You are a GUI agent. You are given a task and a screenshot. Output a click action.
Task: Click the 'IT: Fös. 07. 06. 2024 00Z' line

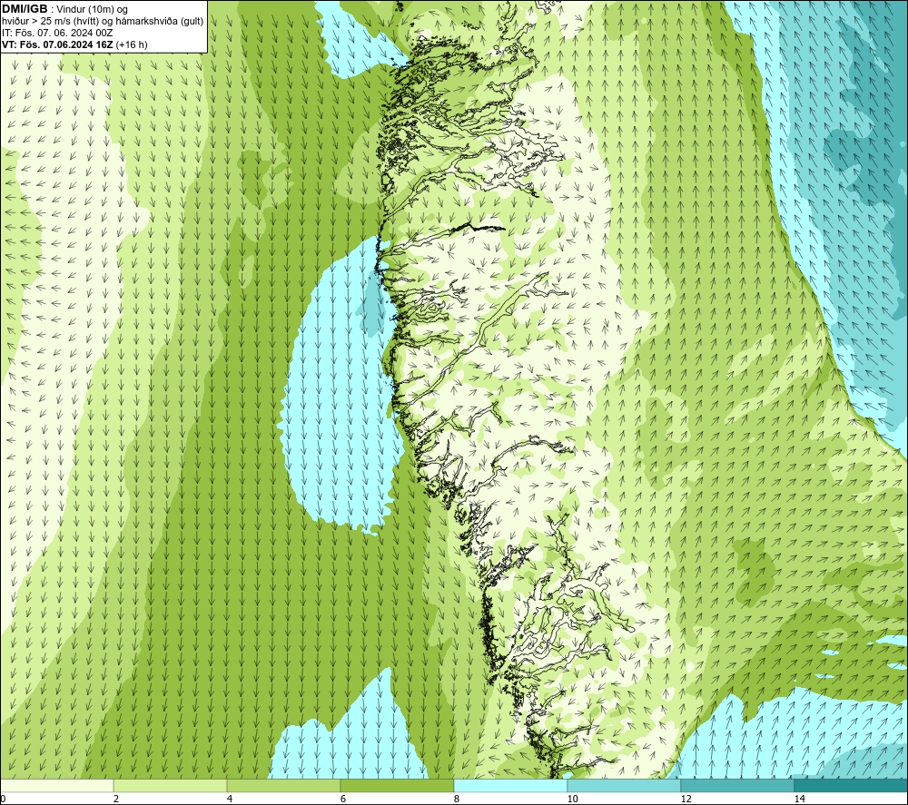pyautogui.click(x=57, y=33)
